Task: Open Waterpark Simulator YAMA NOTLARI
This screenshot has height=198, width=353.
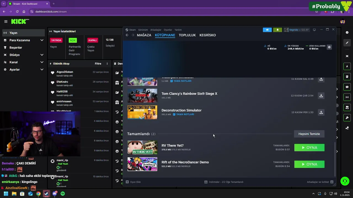Action: (x=181, y=81)
